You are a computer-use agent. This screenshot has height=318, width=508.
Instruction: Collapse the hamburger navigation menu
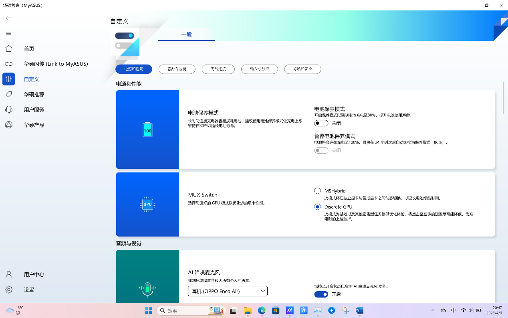(x=8, y=33)
